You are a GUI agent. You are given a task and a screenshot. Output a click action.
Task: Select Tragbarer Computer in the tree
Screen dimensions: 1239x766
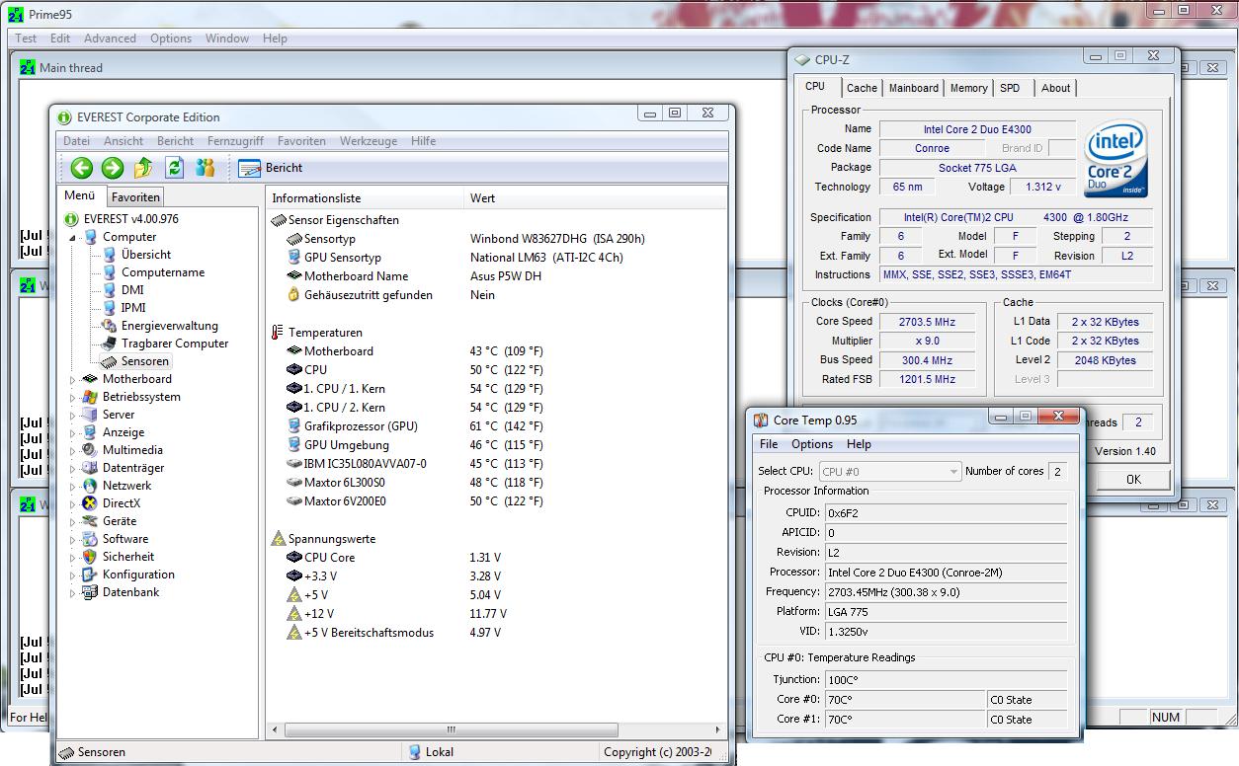point(175,344)
